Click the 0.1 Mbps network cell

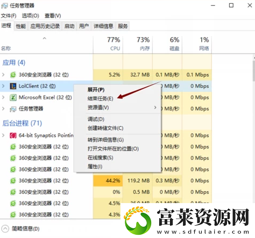pos(197,75)
